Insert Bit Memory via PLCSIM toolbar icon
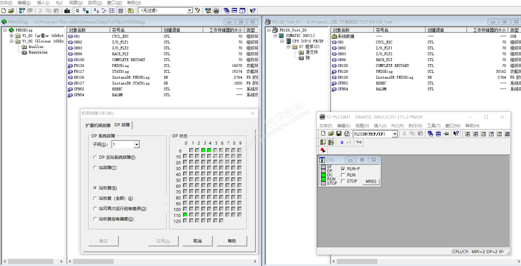Screen dimensions: 521x266 point(483,134)
